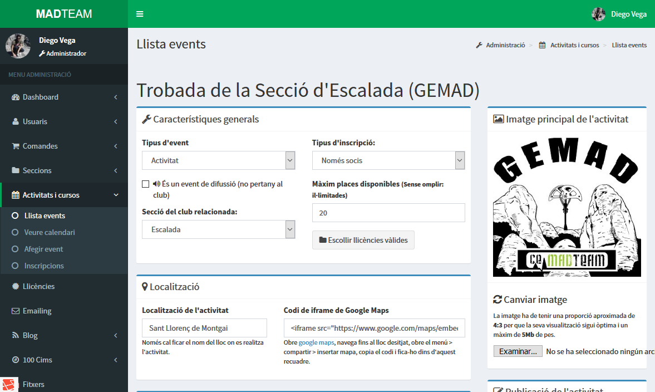The image size is (655, 392).
Task: Toggle the event de difussió checkbox
Action: click(x=145, y=184)
